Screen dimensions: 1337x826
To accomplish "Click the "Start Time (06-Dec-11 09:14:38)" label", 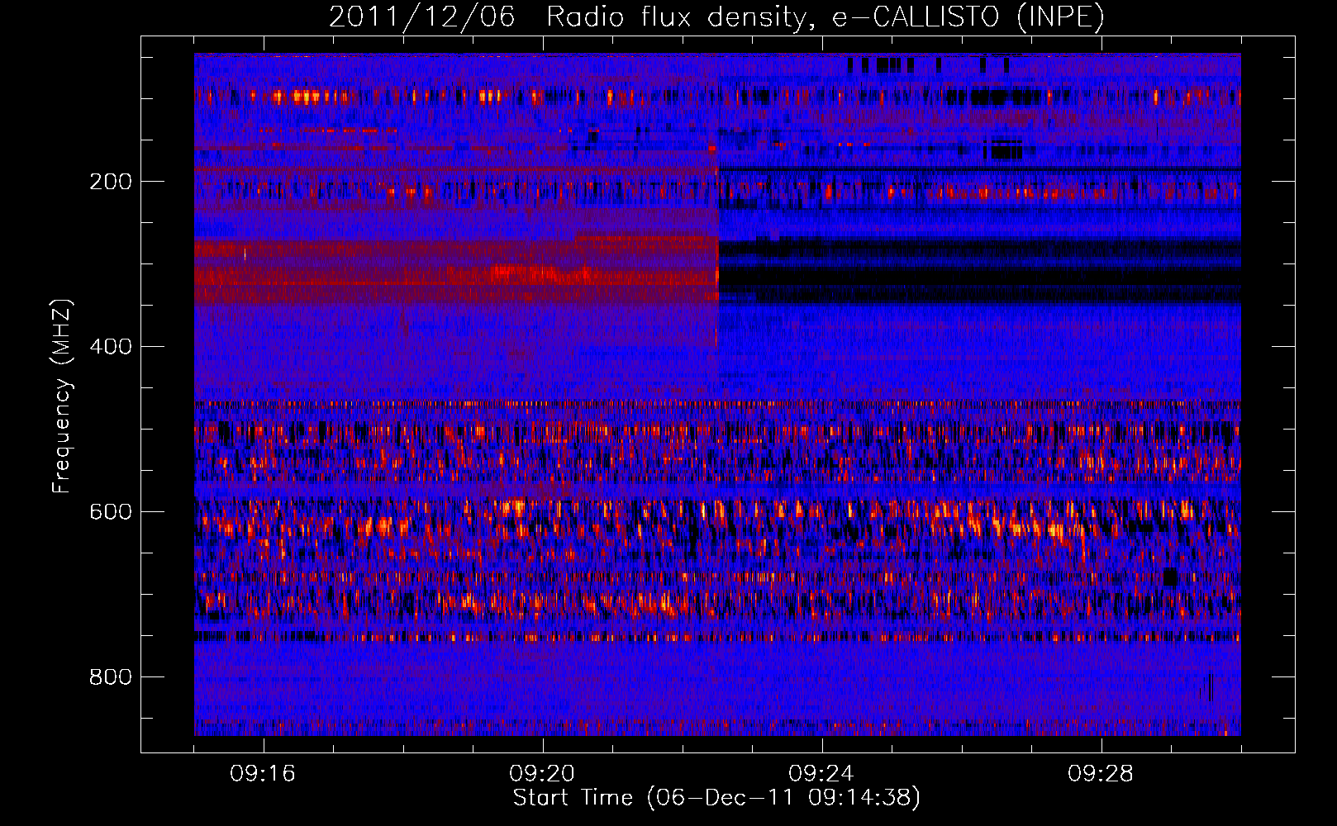I will coord(716,798).
